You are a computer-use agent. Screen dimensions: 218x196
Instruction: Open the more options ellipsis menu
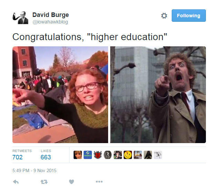(99, 181)
